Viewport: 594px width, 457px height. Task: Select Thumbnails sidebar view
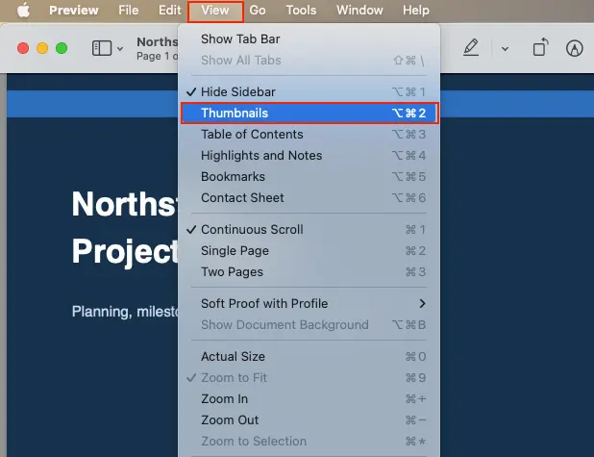[309, 113]
